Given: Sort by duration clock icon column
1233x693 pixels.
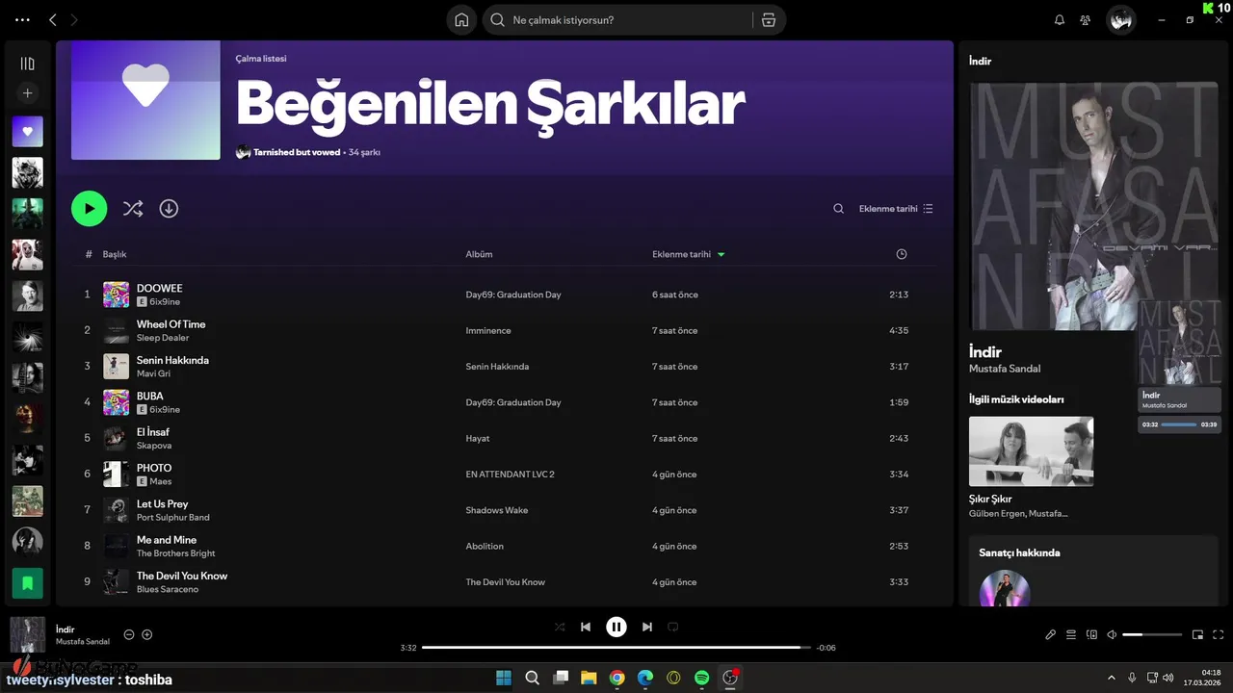Looking at the screenshot, I should pyautogui.click(x=902, y=254).
